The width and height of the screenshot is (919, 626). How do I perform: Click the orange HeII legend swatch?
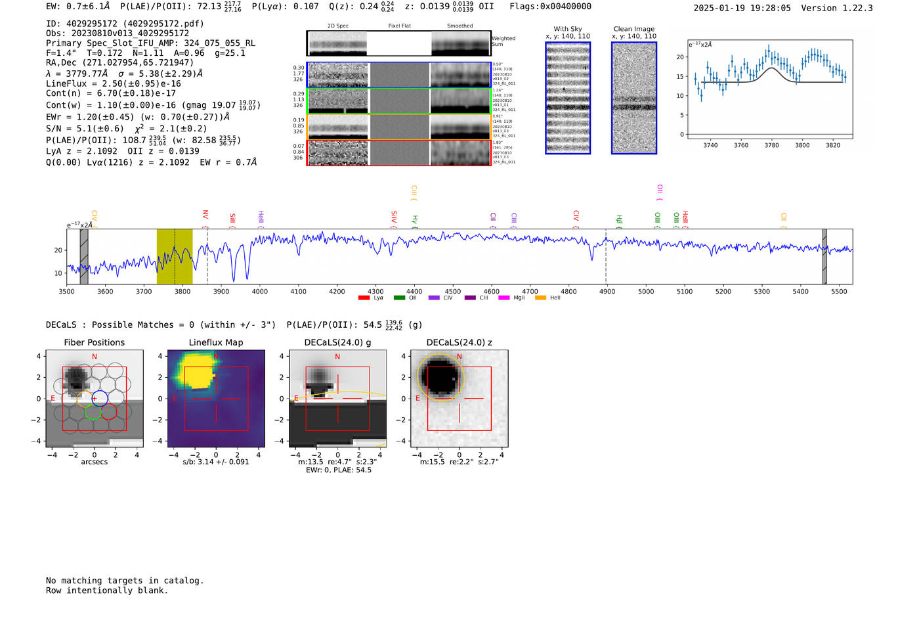pyautogui.click(x=540, y=298)
